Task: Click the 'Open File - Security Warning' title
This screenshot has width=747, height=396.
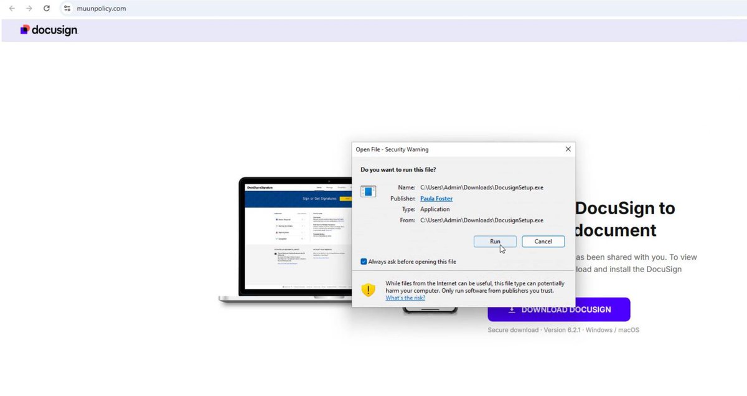Action: coord(392,149)
